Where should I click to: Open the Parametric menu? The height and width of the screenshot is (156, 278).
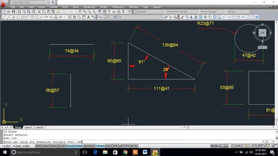(118, 7)
